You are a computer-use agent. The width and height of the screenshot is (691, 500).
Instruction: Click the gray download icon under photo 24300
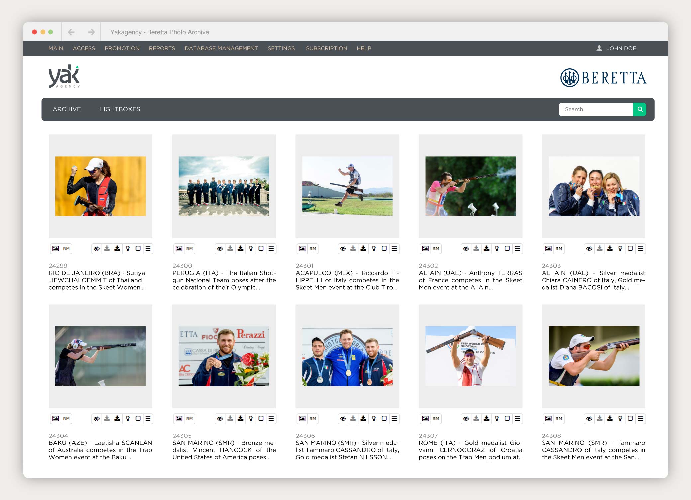[x=230, y=249]
